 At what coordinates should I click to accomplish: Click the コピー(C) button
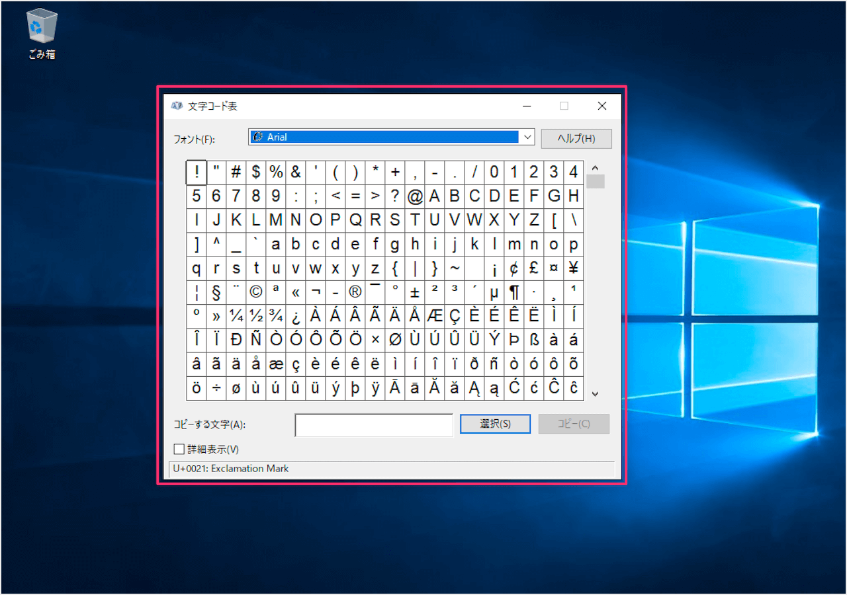(x=574, y=424)
